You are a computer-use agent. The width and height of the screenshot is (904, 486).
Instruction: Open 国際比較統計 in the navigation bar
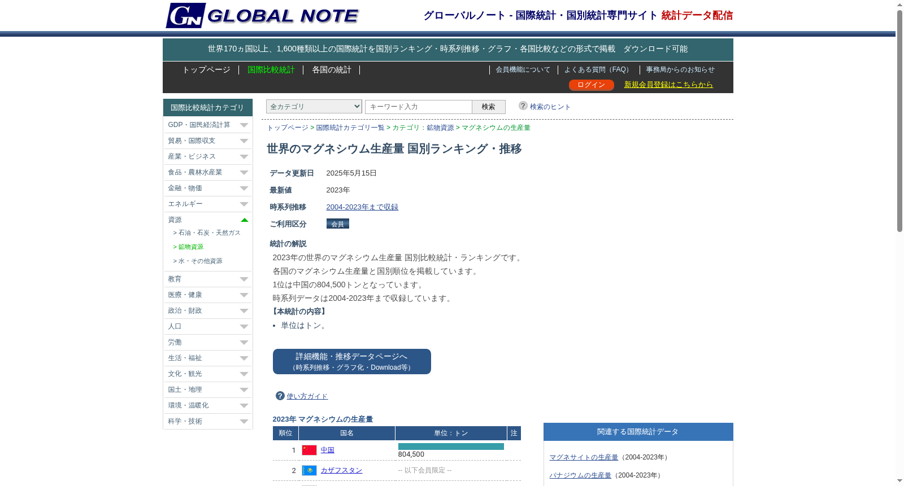tap(271, 69)
